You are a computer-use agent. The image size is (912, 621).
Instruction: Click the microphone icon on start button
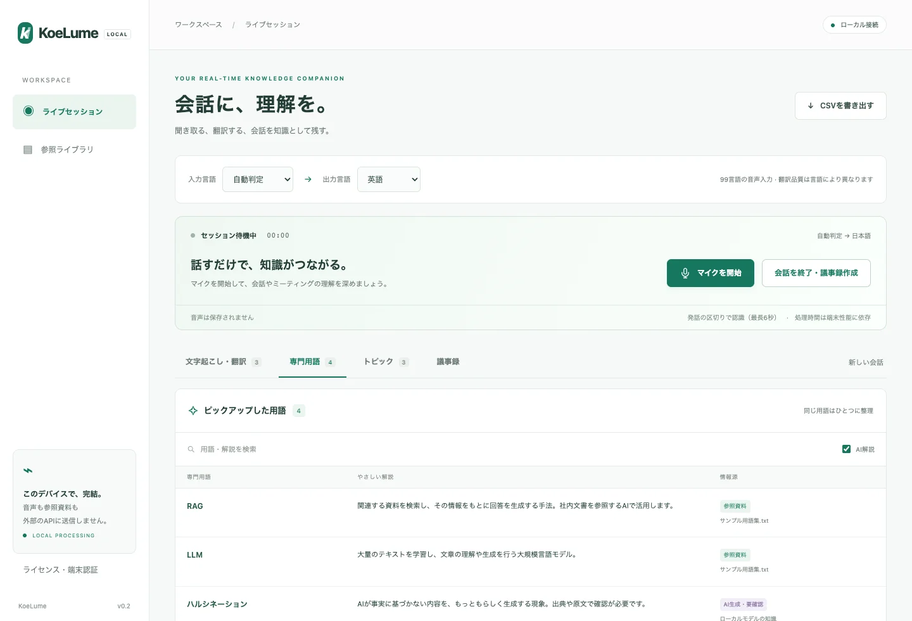[685, 273]
